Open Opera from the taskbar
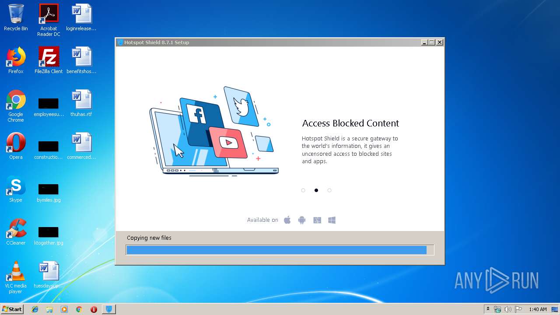Viewport: 560px width, 315px height. click(x=94, y=309)
